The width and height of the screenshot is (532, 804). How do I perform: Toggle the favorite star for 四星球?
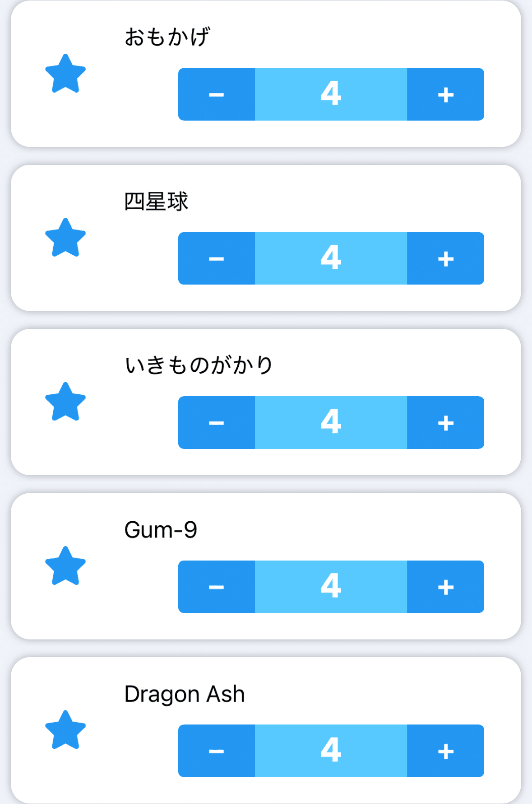coord(65,238)
